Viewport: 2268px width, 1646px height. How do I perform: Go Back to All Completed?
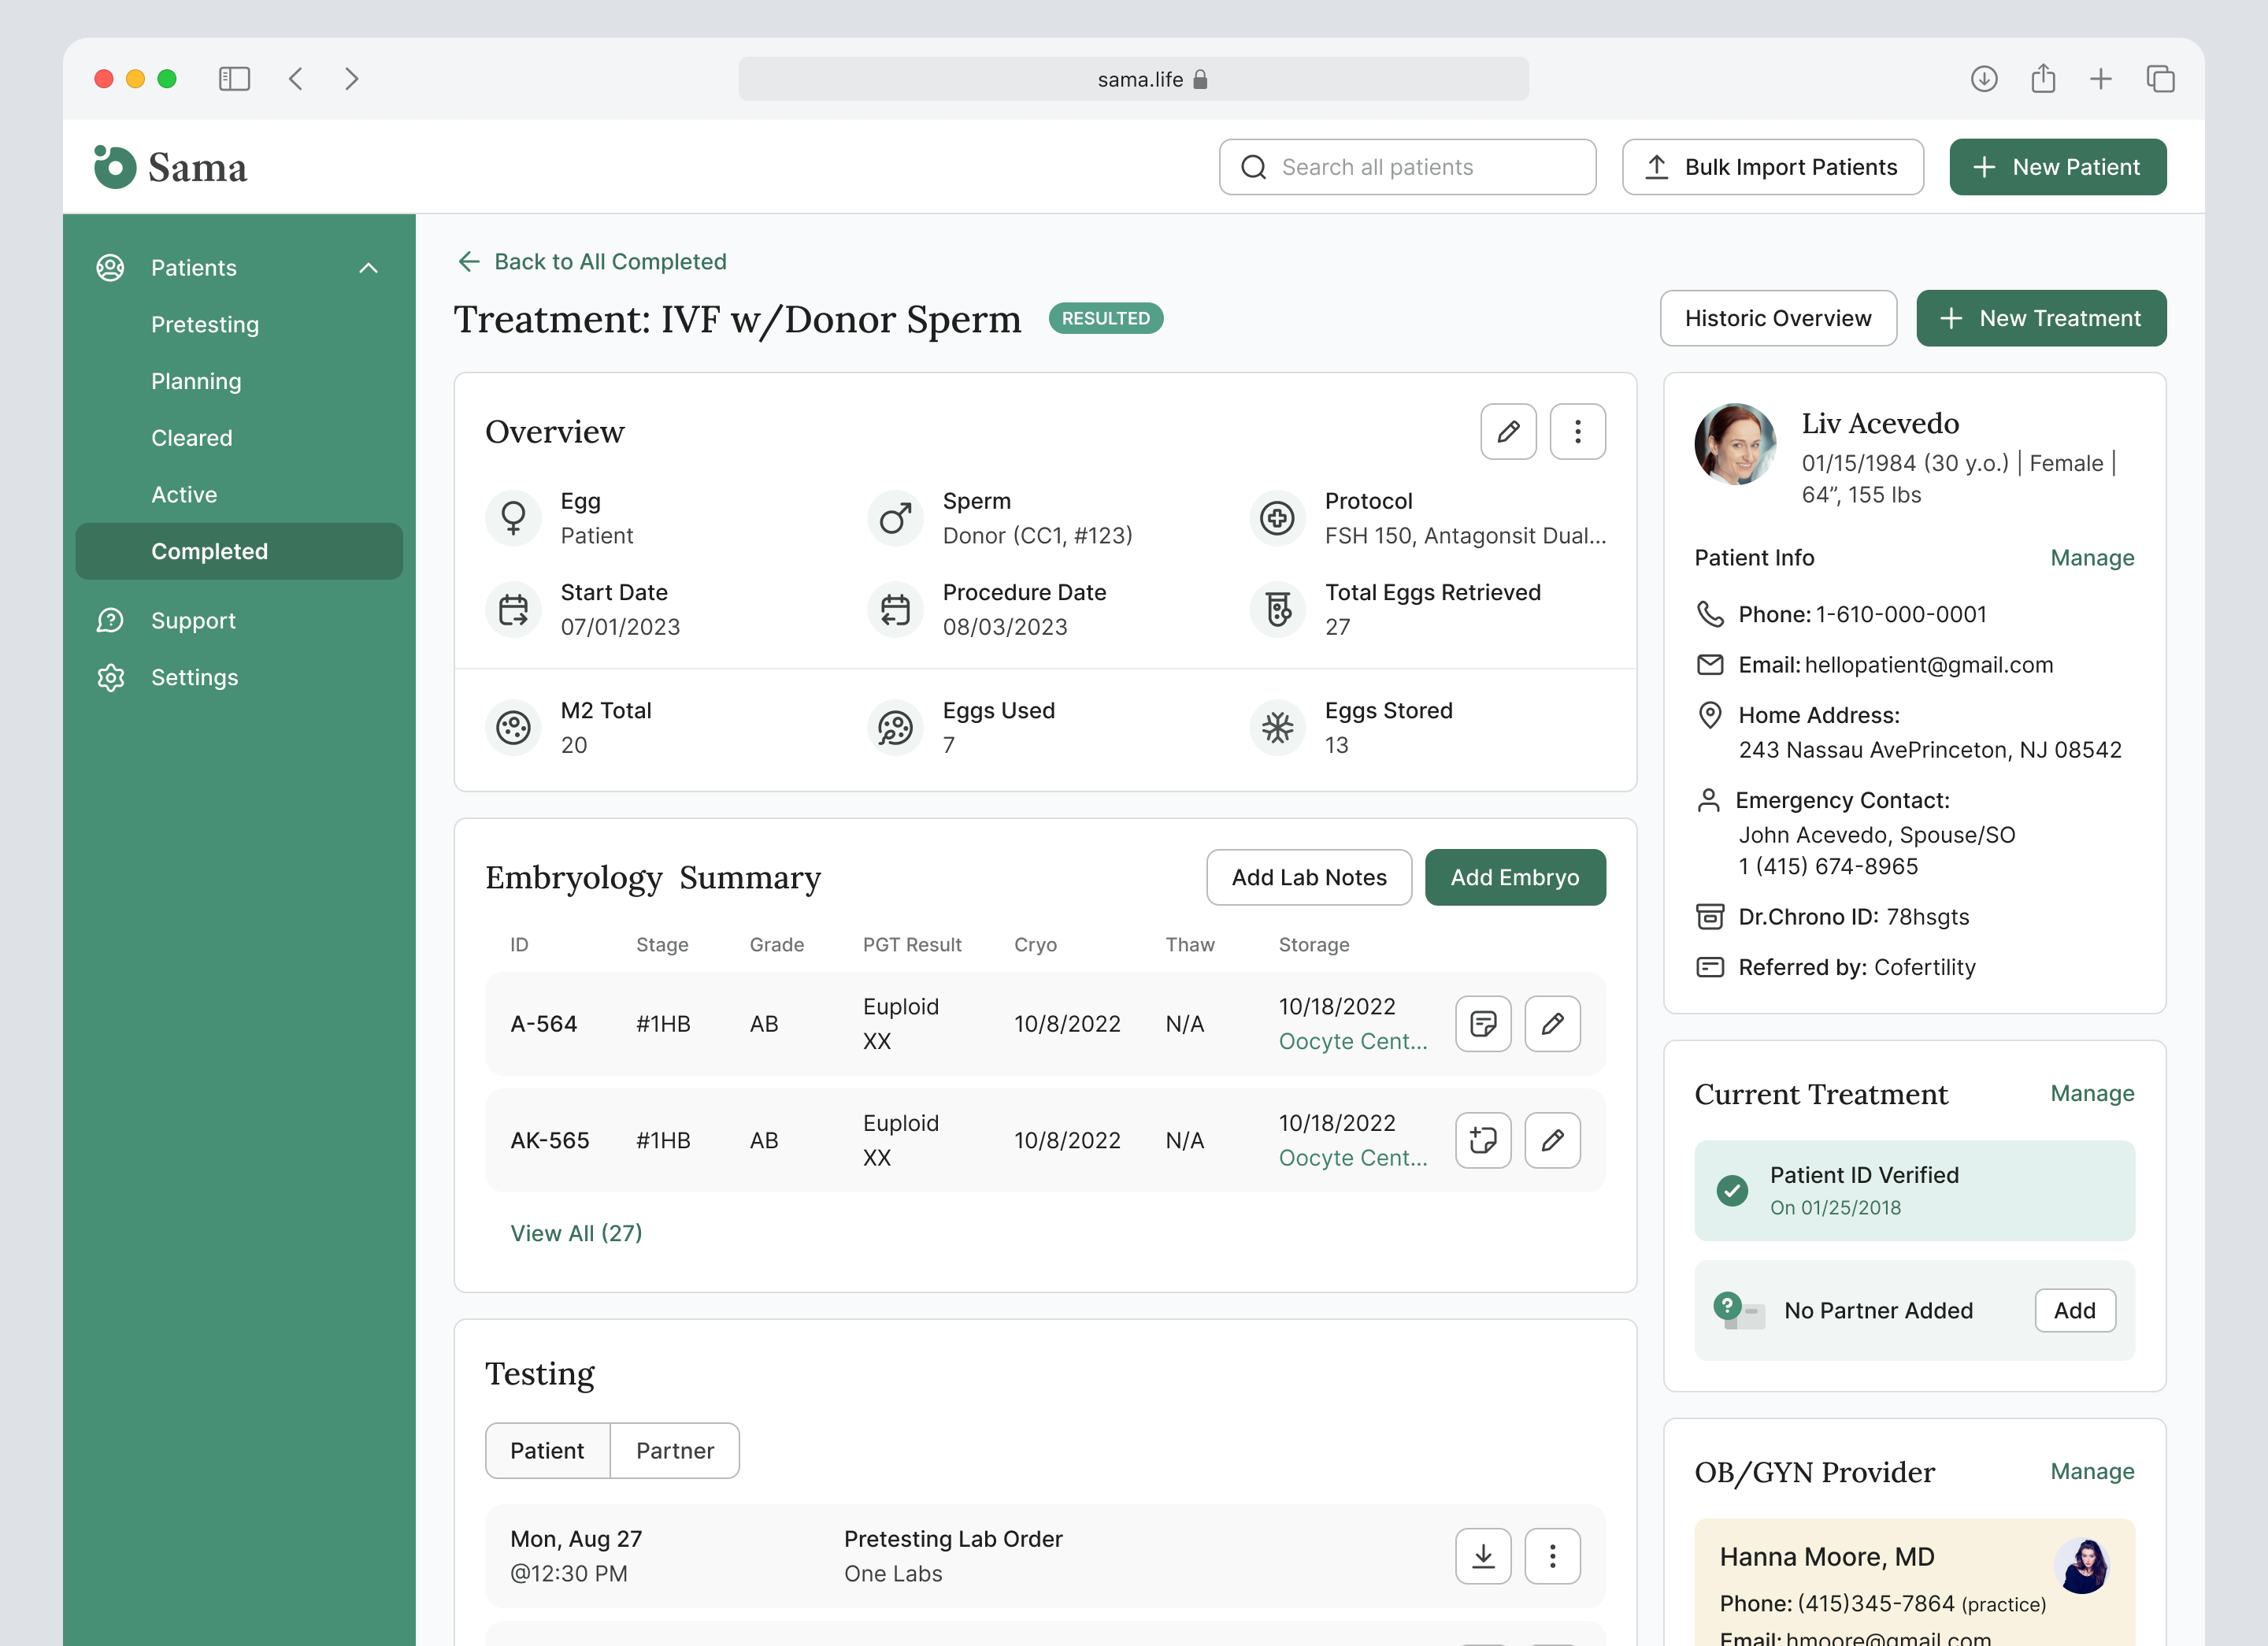(592, 261)
